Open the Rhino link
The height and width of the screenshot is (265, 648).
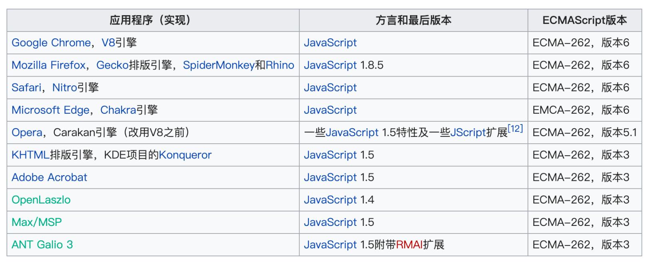click(x=280, y=65)
